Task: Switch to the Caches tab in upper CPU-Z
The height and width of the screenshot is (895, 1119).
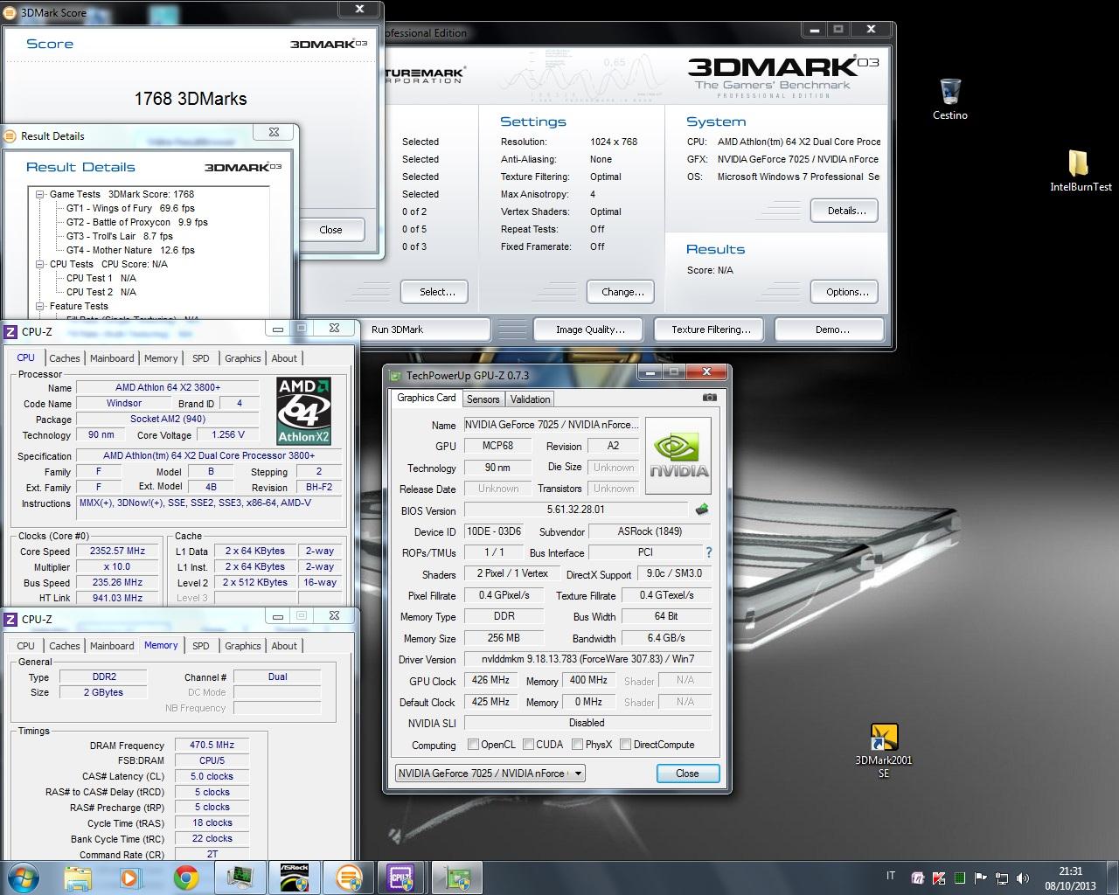Action: click(65, 358)
